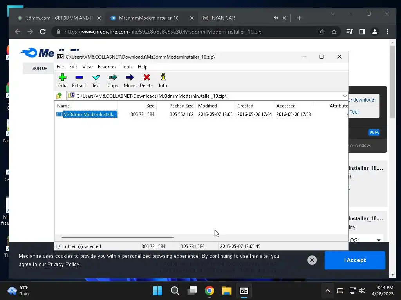Choose the Move toolbar icon
The image size is (401, 300).
pos(130,80)
